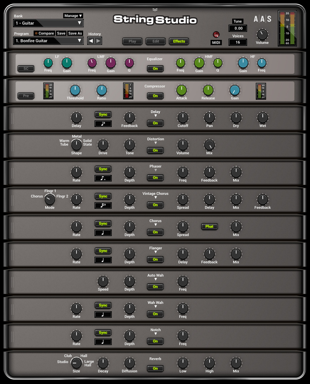The image size is (310, 384).
Task: Open the Notch effect type selector
Action: (155, 334)
